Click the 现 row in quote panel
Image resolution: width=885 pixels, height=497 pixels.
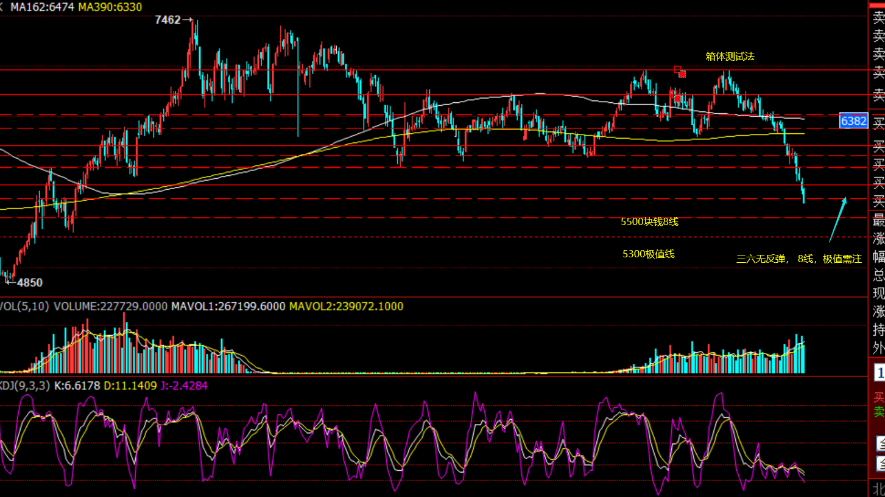878,293
